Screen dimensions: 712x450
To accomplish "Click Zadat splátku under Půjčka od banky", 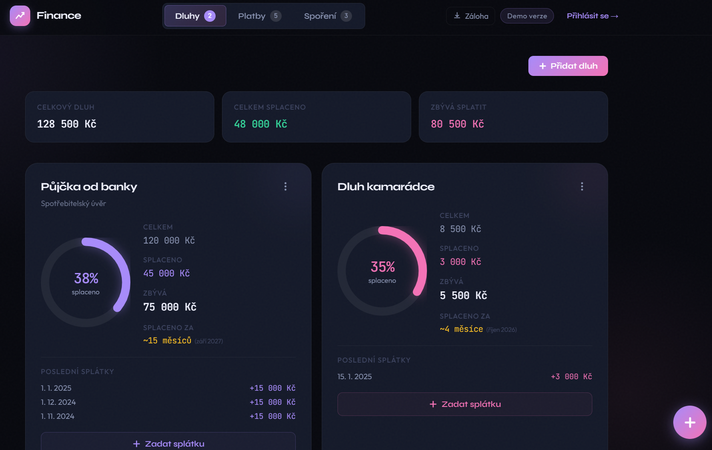I will coord(168,441).
